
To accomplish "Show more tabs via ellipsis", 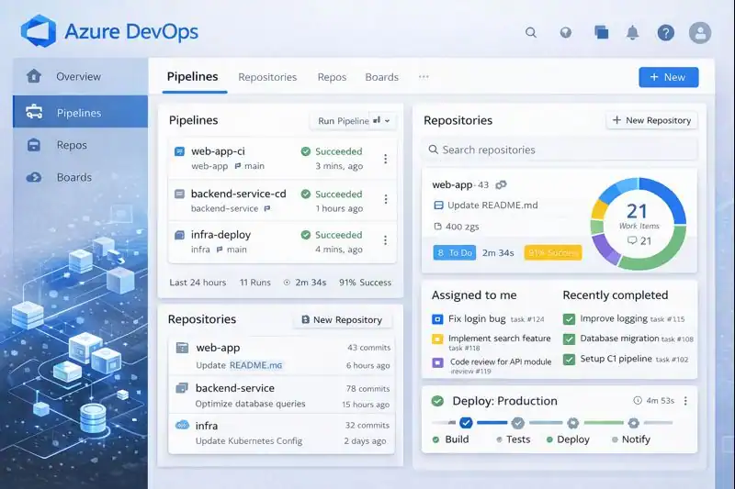I will (424, 77).
